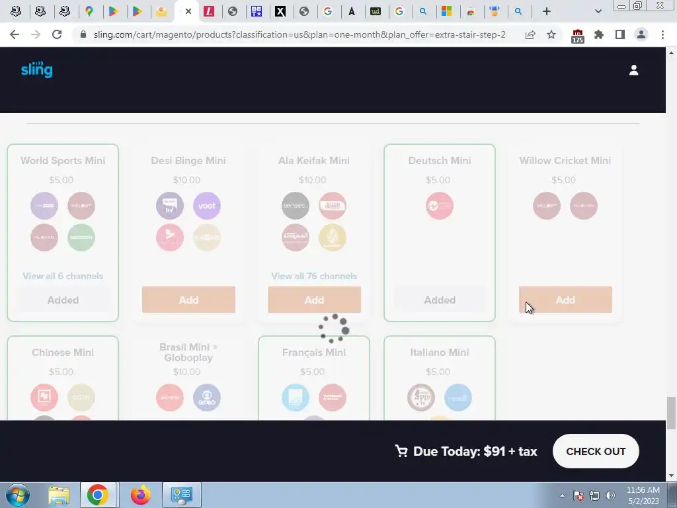
Task: Go back to the previous page
Action: click(x=15, y=34)
